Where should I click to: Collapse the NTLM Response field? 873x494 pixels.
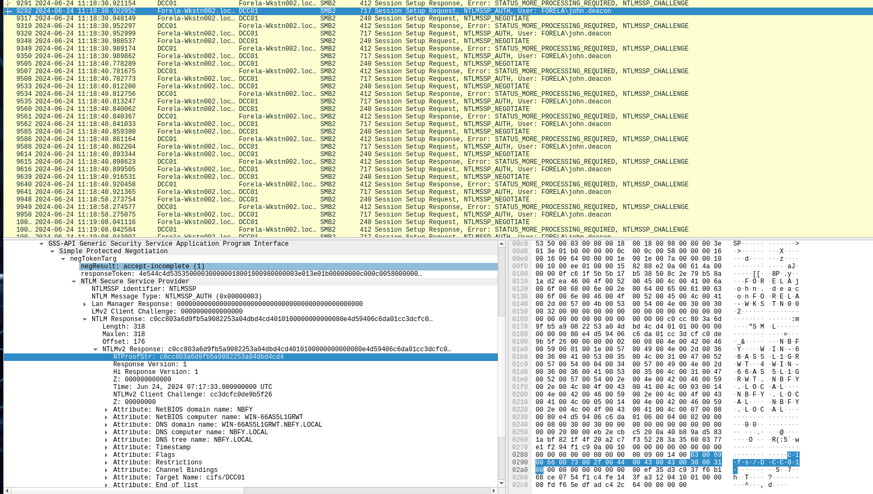(x=85, y=319)
